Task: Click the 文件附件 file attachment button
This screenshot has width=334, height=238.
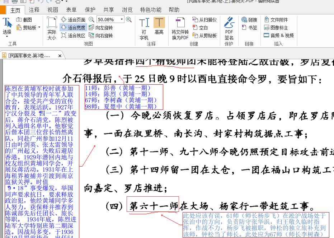Action: 276,20
